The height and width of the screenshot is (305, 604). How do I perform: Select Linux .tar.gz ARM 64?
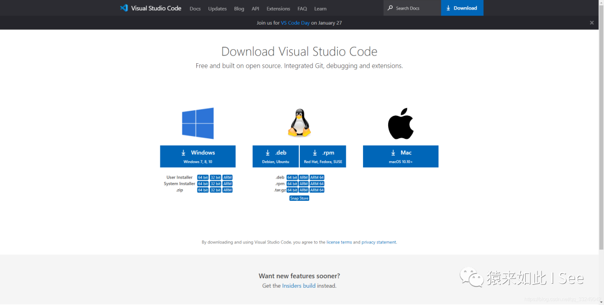tap(317, 190)
